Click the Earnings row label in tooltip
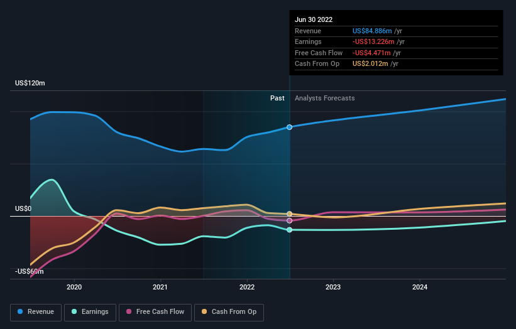Viewport: 516px width, 329px height. pyautogui.click(x=308, y=41)
